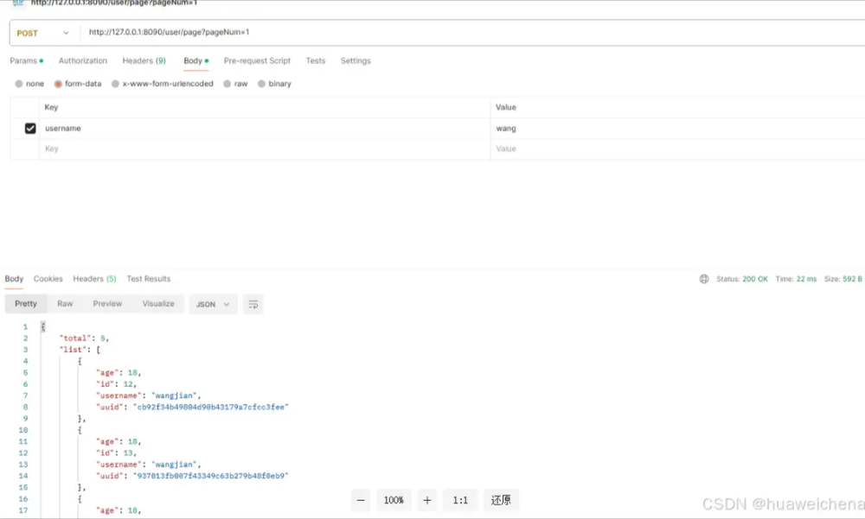Click the minus zoom-out icon

click(361, 500)
